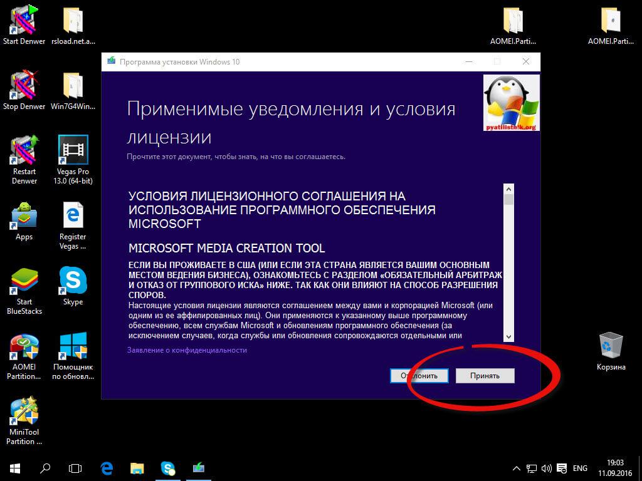Minimize the Windows 10 setup window

coord(469,62)
